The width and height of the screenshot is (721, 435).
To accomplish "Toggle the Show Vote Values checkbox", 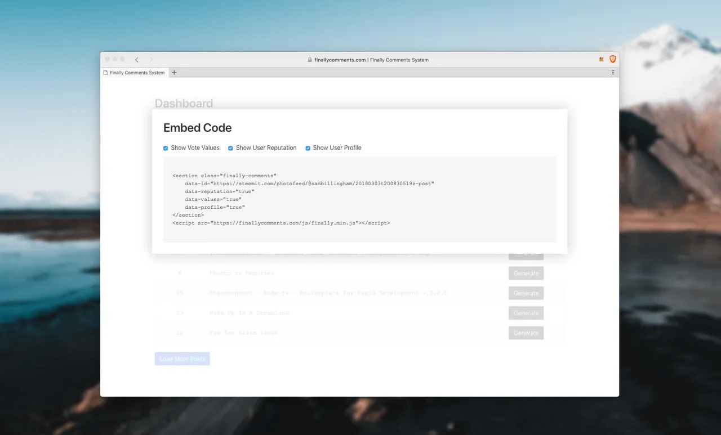I will tap(166, 148).
